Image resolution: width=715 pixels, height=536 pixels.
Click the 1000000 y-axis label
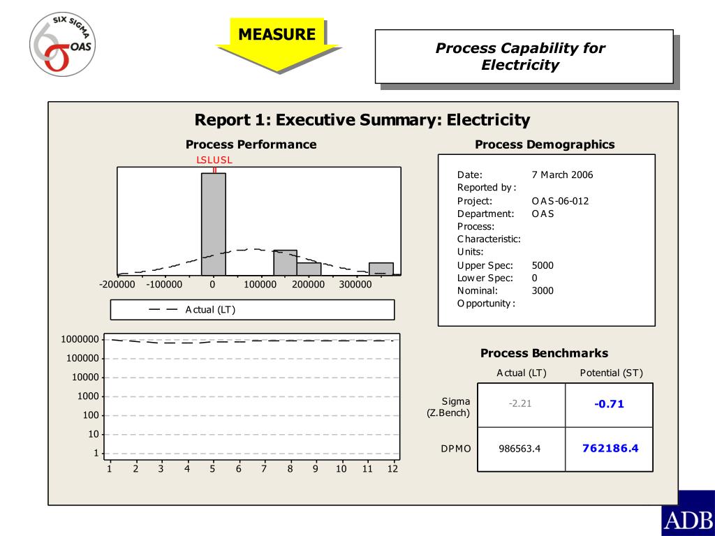pos(80,339)
